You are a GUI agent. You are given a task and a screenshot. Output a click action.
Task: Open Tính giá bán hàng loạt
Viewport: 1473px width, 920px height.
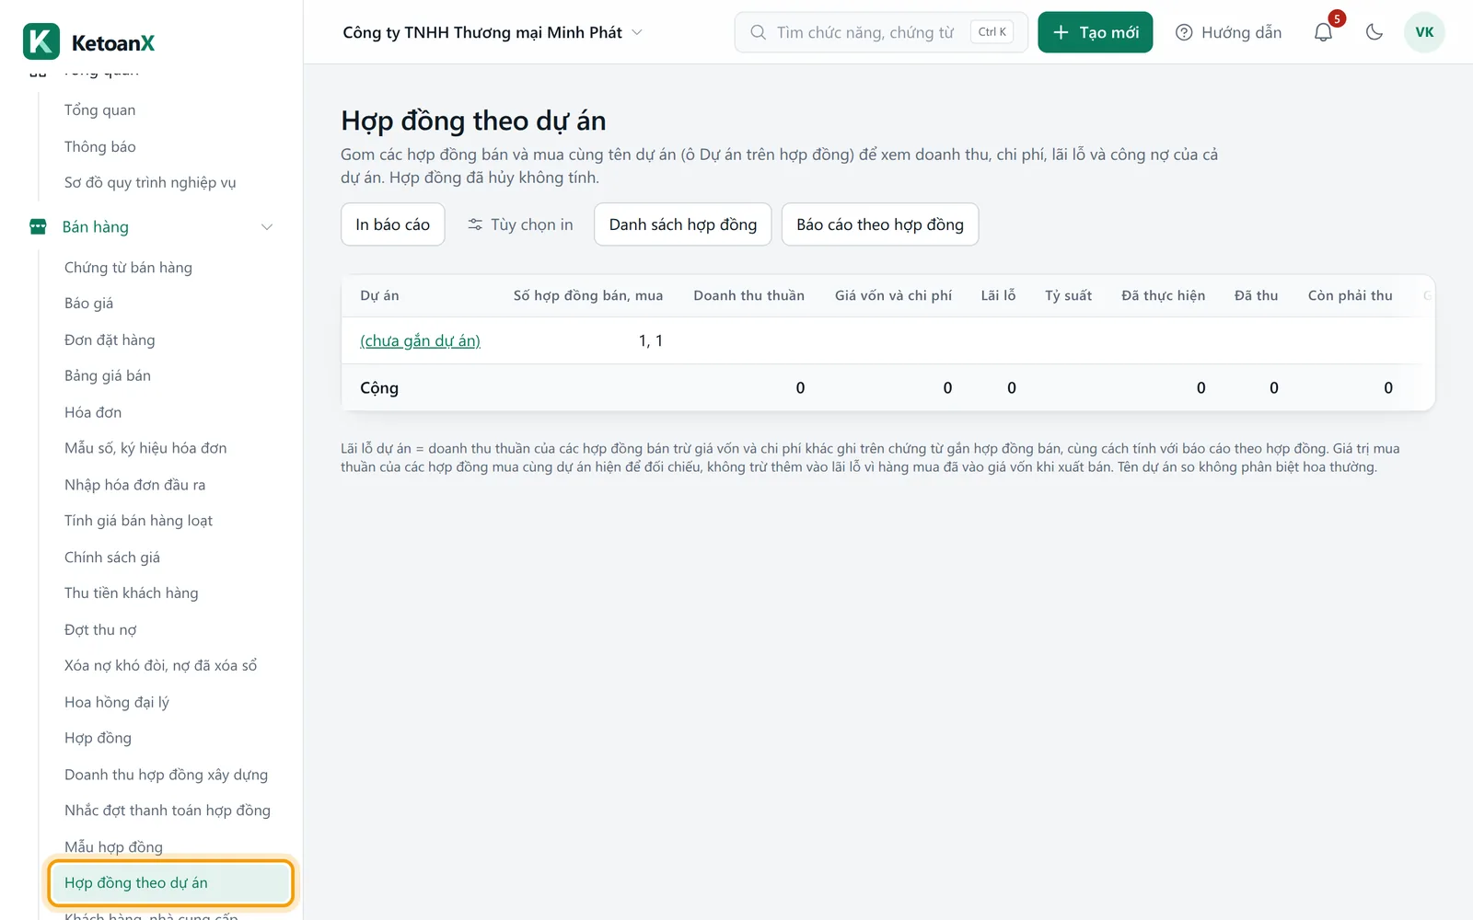coord(138,521)
